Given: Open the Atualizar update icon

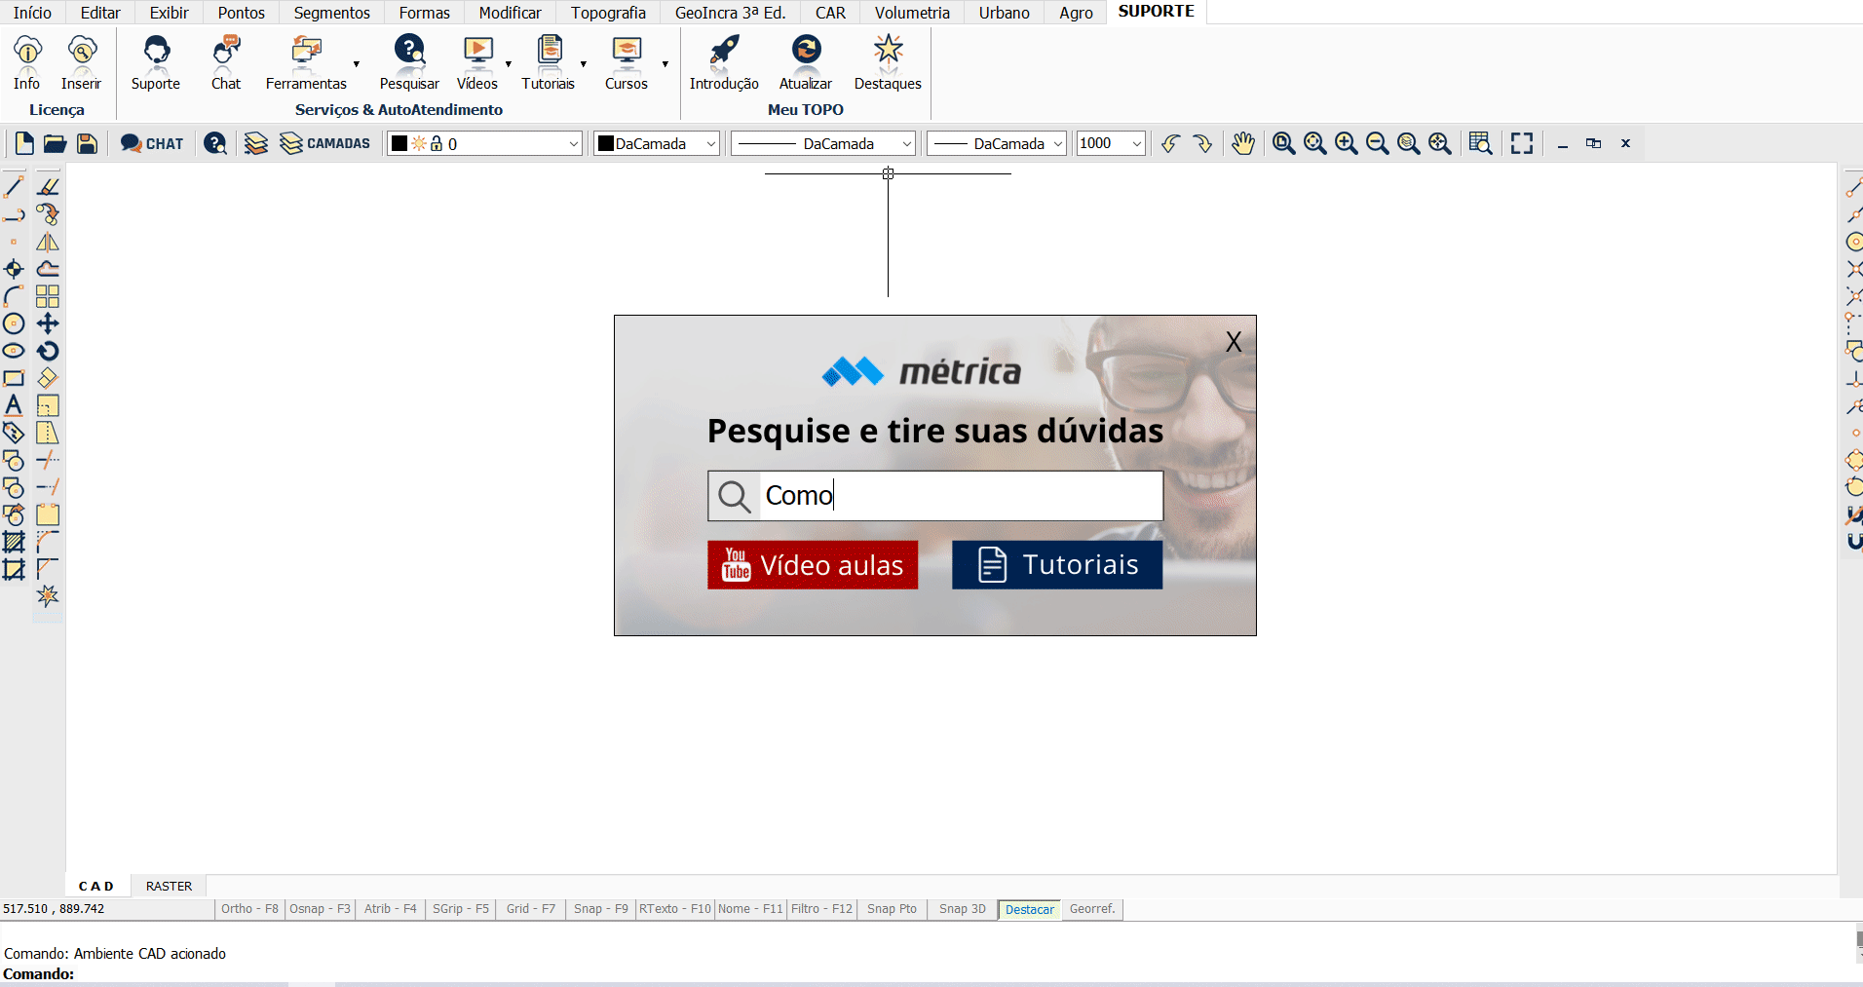Looking at the screenshot, I should 806,51.
